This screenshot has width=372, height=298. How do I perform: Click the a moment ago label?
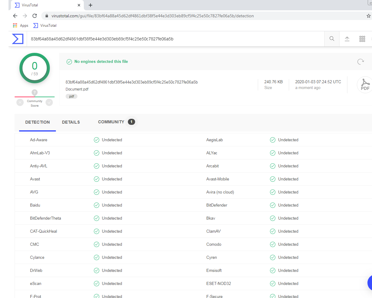pyautogui.click(x=308, y=88)
